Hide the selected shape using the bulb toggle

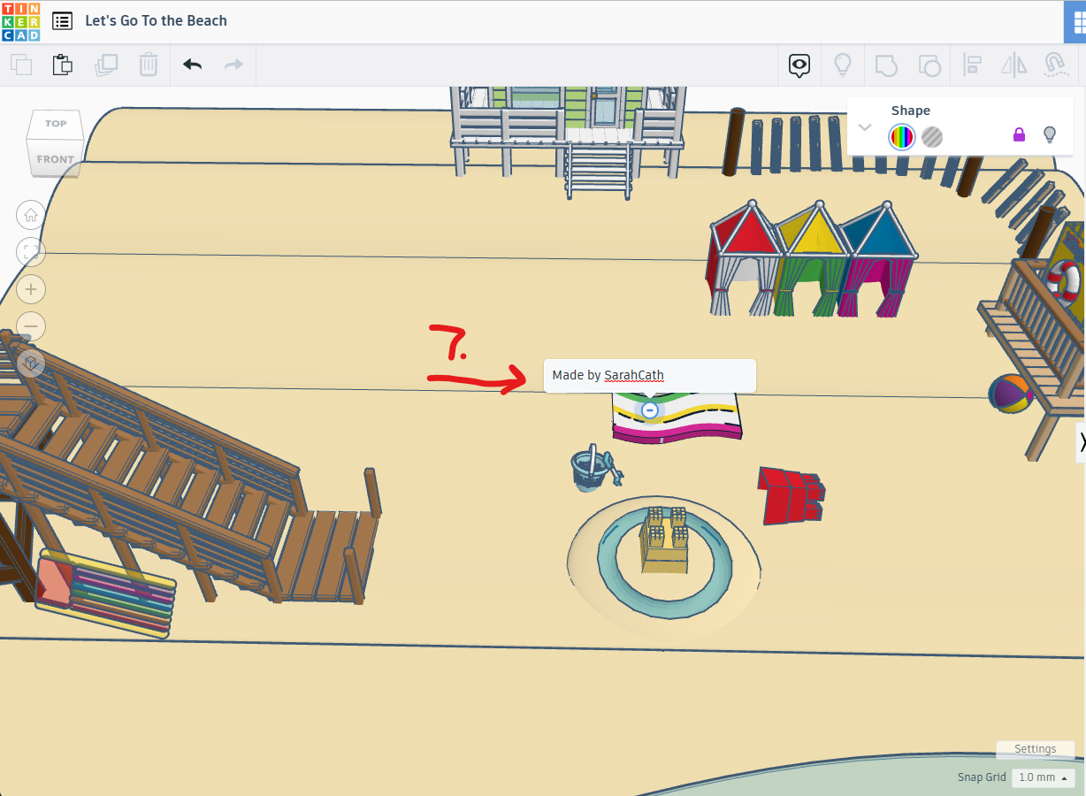1049,134
